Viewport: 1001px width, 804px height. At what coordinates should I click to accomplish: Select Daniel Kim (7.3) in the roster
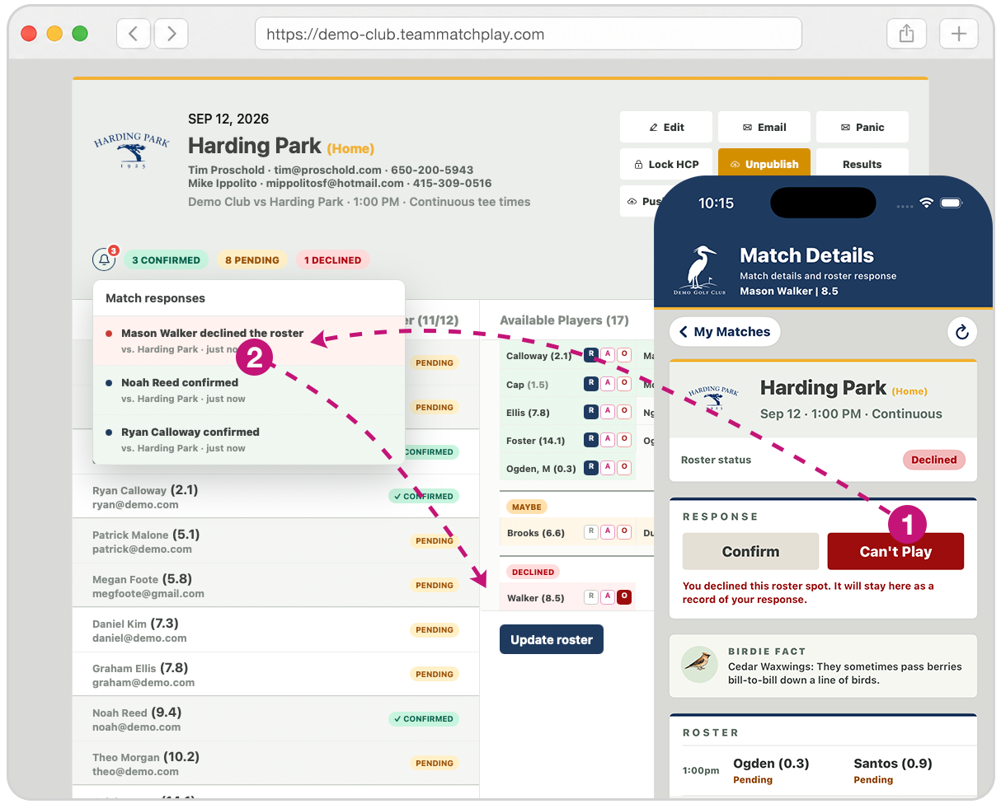click(x=276, y=630)
